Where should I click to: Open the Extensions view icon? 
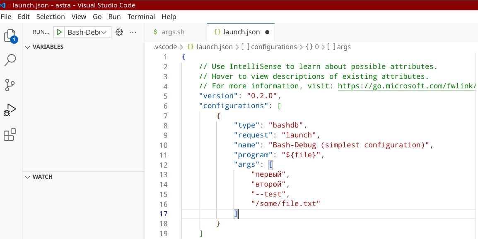pos(10,135)
